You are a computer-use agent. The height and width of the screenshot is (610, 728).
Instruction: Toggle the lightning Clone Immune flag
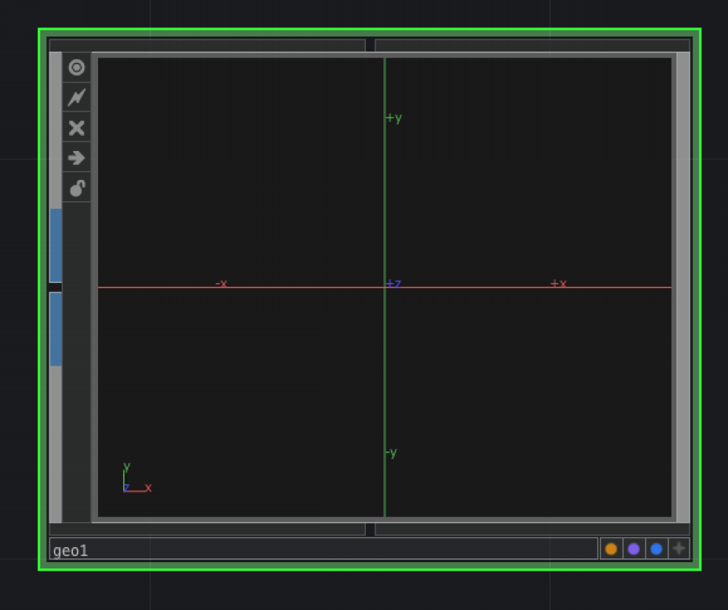click(77, 97)
